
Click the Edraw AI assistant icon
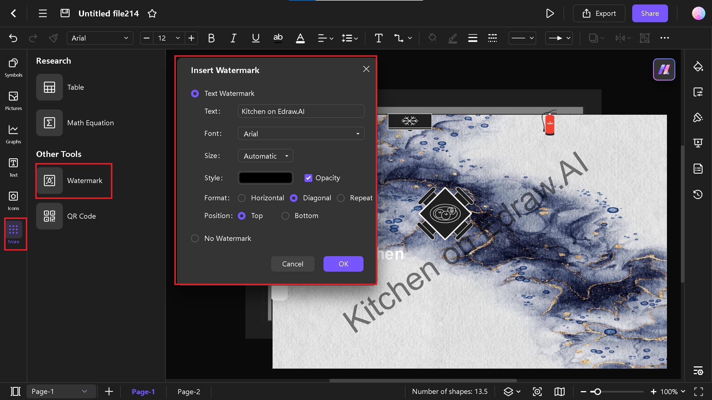(x=664, y=69)
